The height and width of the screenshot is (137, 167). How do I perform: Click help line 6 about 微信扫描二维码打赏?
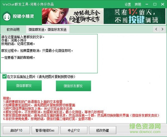click(x=48, y=119)
